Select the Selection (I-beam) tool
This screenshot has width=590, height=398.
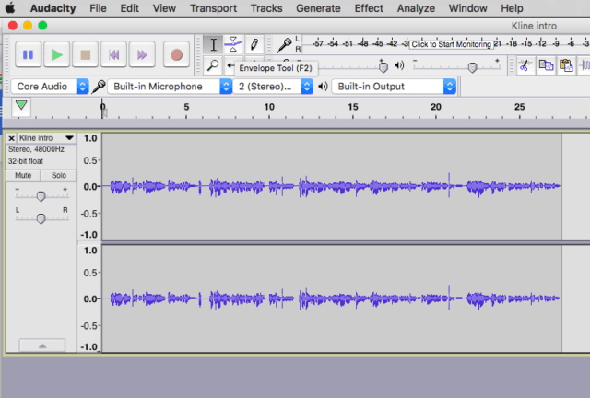213,45
